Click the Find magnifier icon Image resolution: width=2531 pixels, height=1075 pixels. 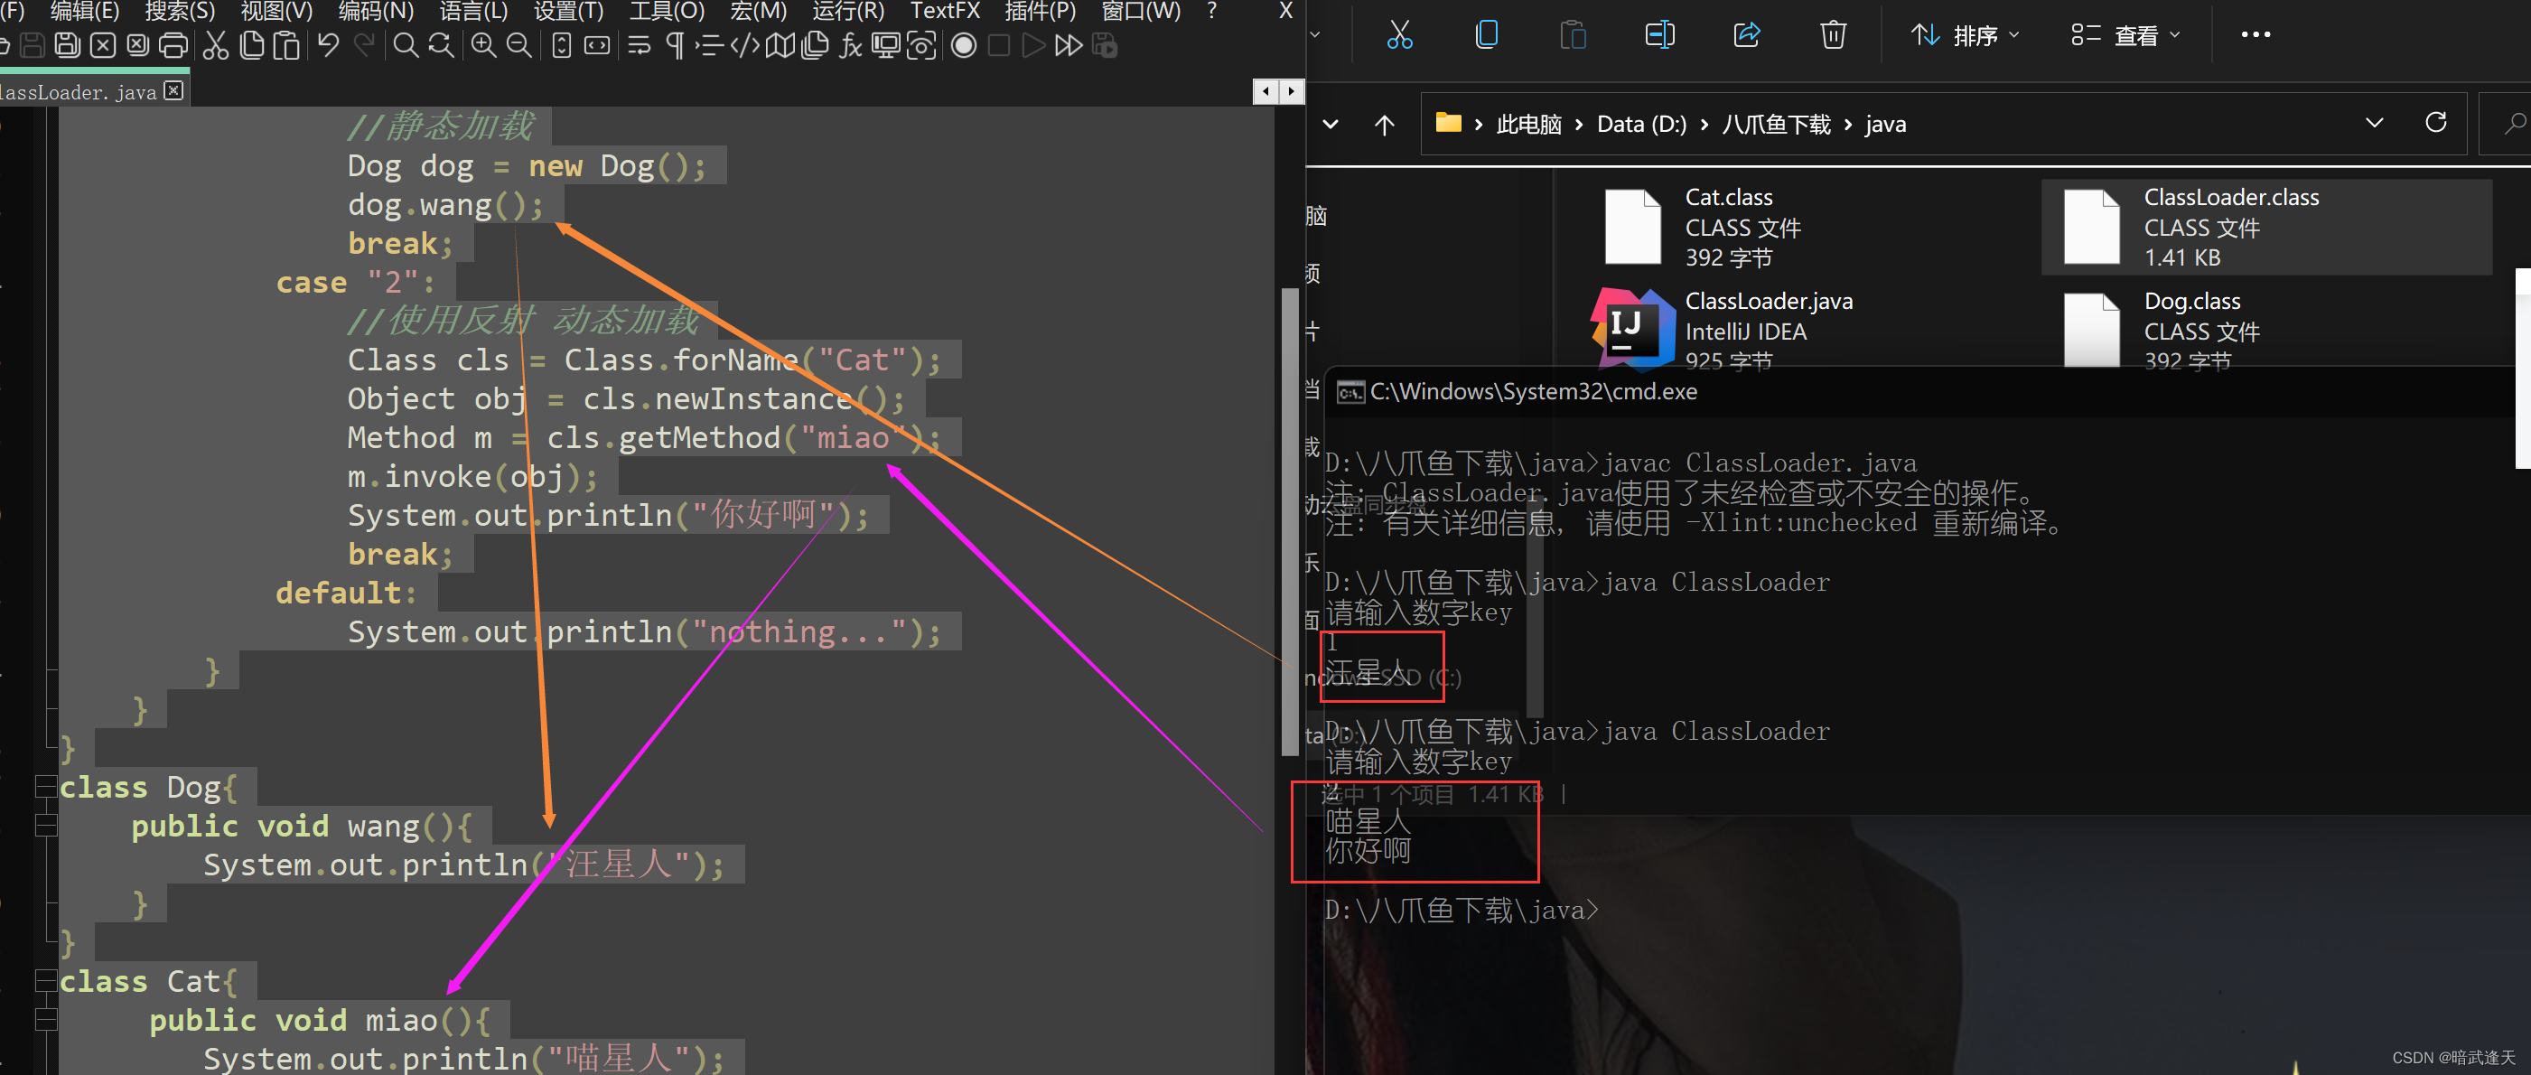coord(405,45)
